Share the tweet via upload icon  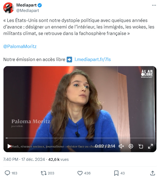[x=153, y=173]
